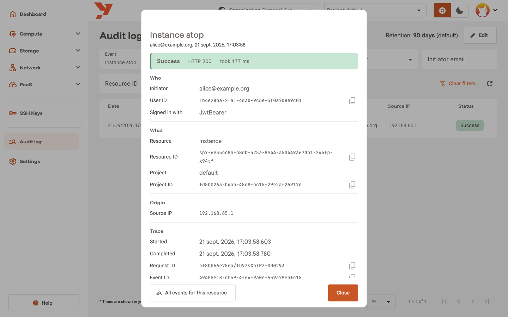This screenshot has width=508, height=317.
Task: Show all events for this resource
Action: tap(193, 293)
